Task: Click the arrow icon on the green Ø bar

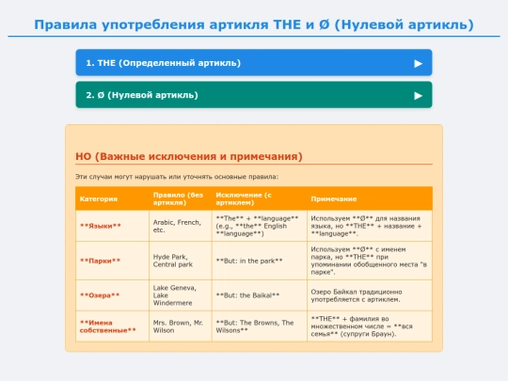Action: pos(418,96)
